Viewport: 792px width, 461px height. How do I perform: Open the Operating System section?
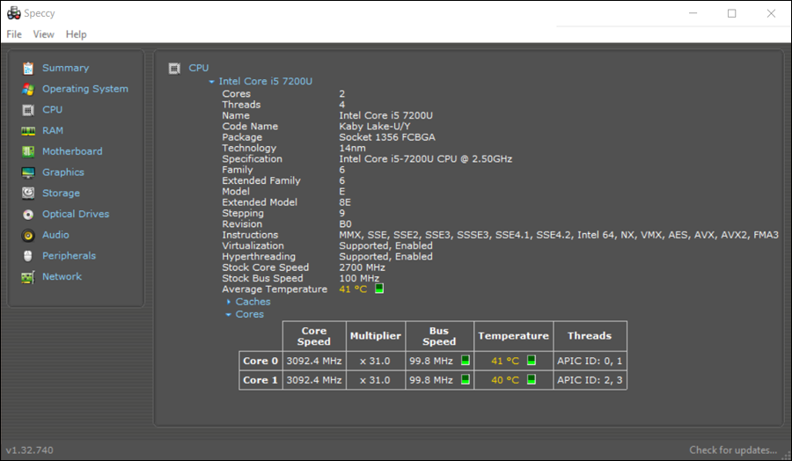coord(85,89)
